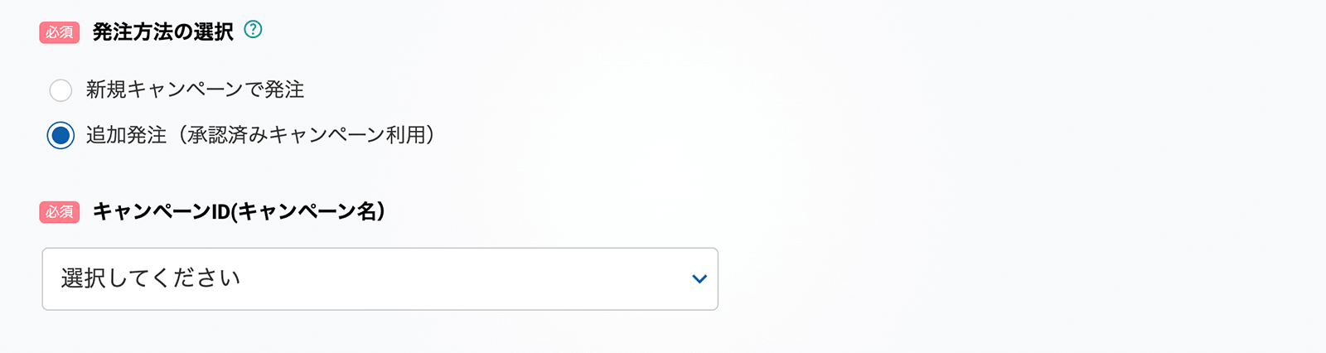Viewport: 1326px width, 353px height.
Task: Click the blue chevron in the campaign select
Action: pyautogui.click(x=699, y=279)
